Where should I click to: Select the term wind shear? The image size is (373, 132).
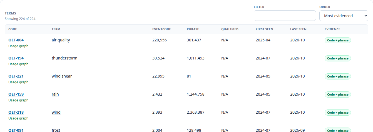click(62, 76)
